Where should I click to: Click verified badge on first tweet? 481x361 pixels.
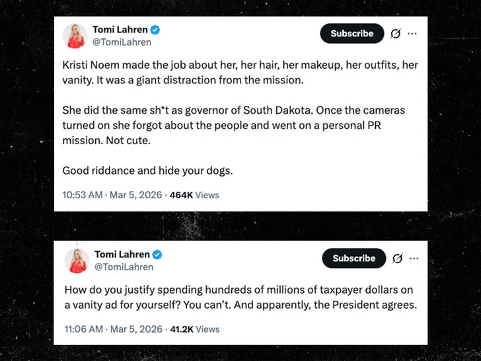tap(155, 30)
